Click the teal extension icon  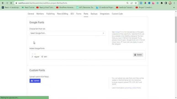click(157, 3)
